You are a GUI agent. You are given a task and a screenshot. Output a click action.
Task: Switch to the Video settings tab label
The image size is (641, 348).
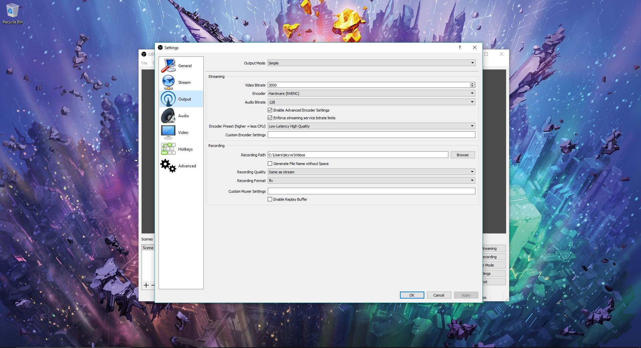[183, 132]
